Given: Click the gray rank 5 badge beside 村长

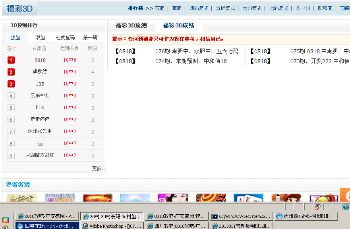Looking at the screenshot, I should click(x=11, y=108).
